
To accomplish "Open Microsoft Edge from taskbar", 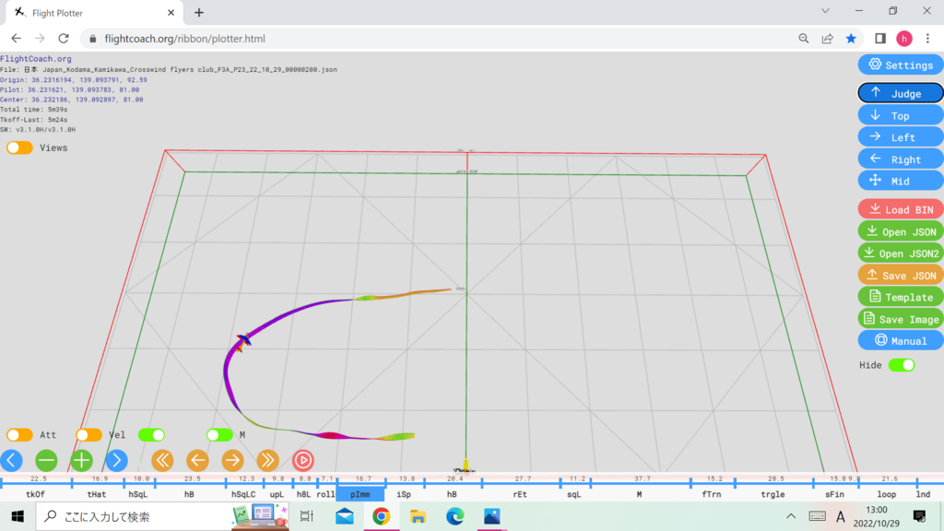I will pos(455,516).
